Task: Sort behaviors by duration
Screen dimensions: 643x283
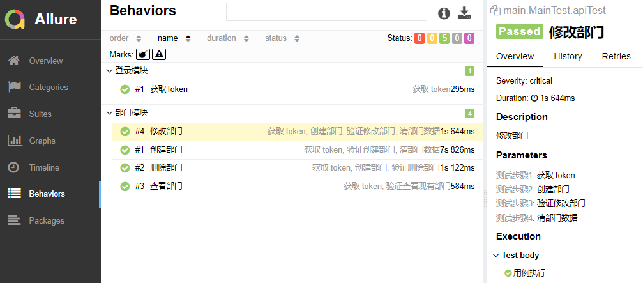Action: tap(228, 38)
